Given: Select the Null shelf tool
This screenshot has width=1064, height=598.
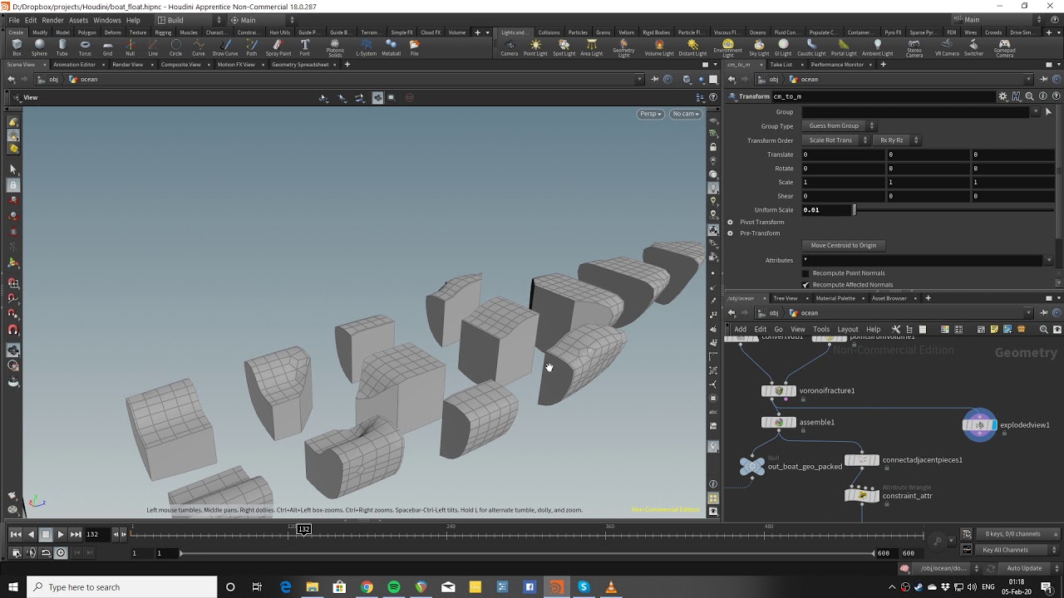Looking at the screenshot, I should click(x=130, y=48).
